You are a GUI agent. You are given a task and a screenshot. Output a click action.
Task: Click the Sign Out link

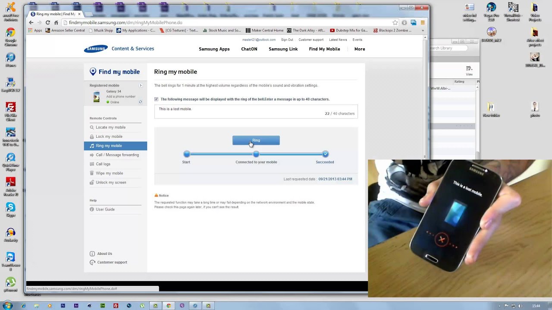point(287,40)
